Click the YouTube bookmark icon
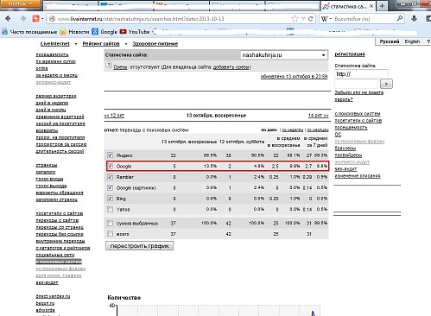Screen dimensions: 431x316 [x=123, y=32]
